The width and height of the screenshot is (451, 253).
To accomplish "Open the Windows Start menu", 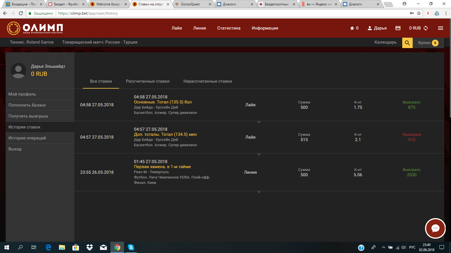I will pos(7,247).
